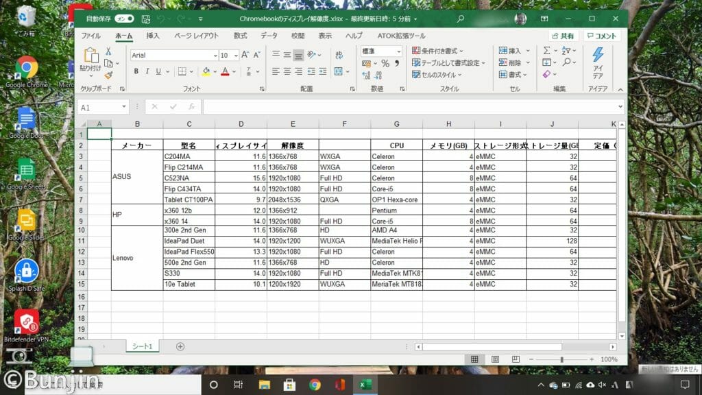Image resolution: width=702 pixels, height=395 pixels.
Task: Decrease decimal places icon
Action: pyautogui.click(x=378, y=75)
